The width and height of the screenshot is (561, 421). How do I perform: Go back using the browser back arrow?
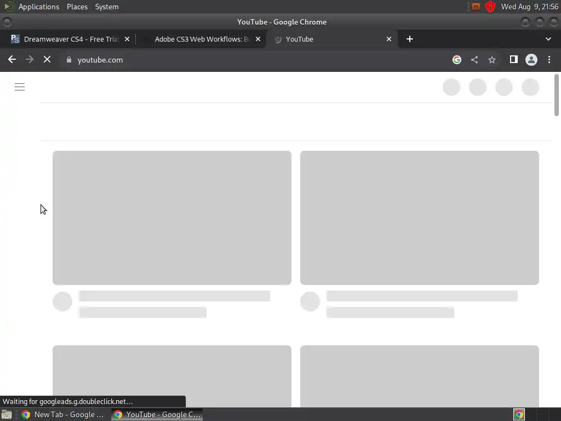click(x=12, y=59)
